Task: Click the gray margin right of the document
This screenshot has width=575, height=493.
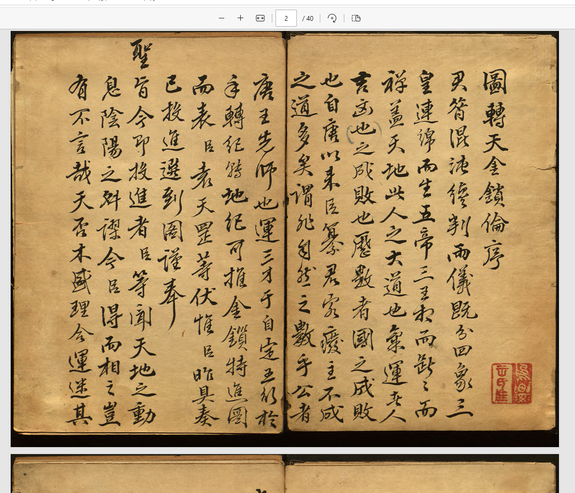Action: (x=566, y=240)
